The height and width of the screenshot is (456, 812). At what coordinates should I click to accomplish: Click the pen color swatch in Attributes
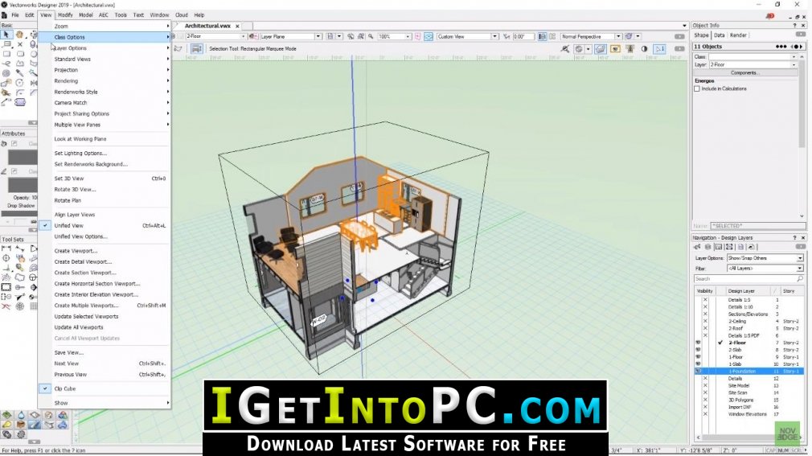(23, 184)
